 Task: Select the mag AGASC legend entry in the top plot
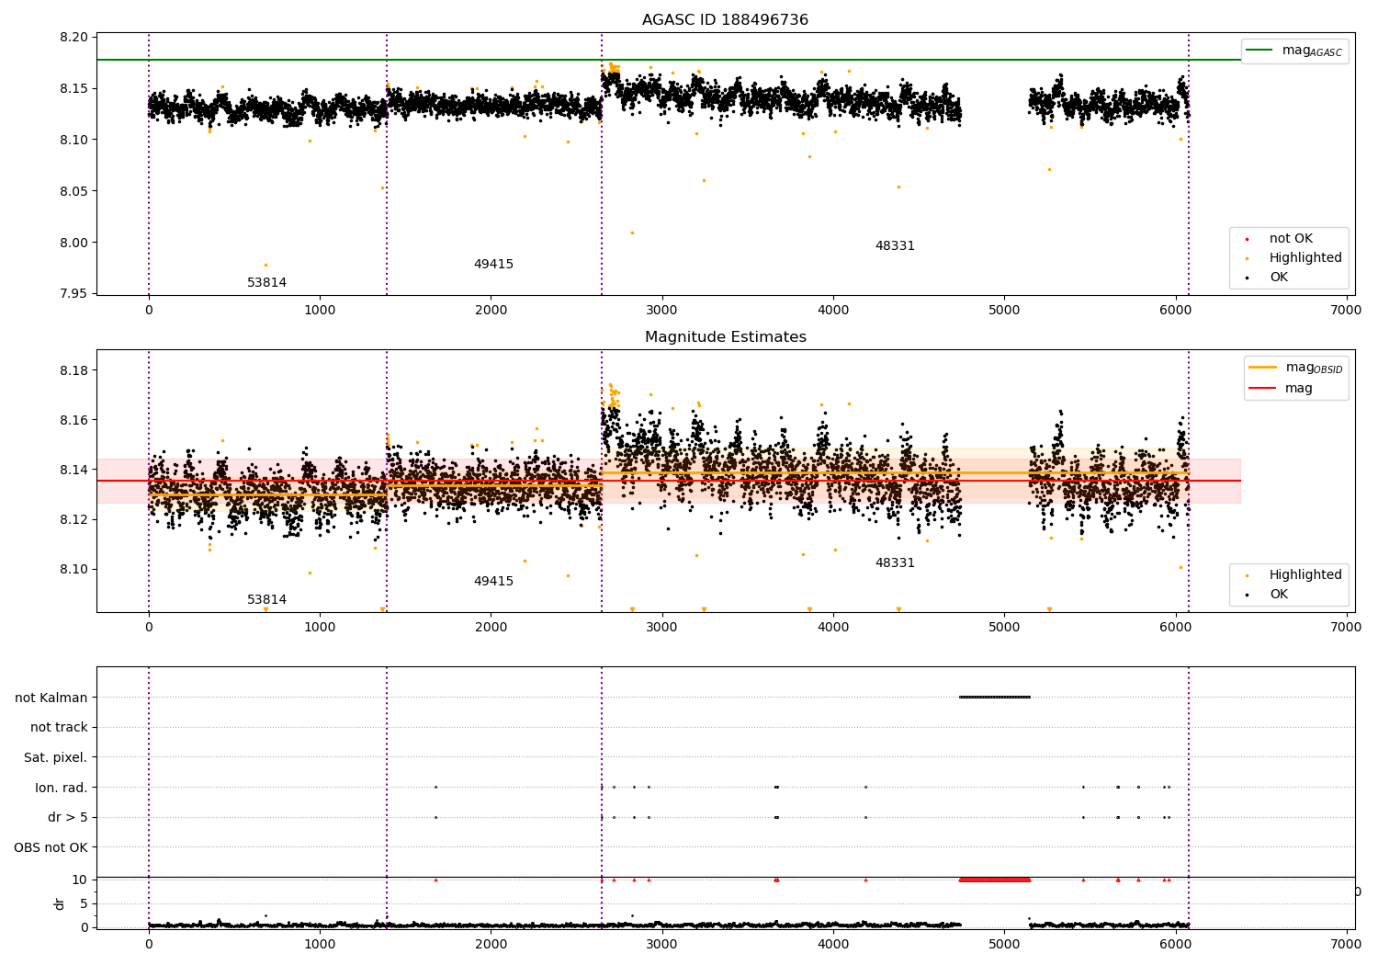coord(1294,51)
